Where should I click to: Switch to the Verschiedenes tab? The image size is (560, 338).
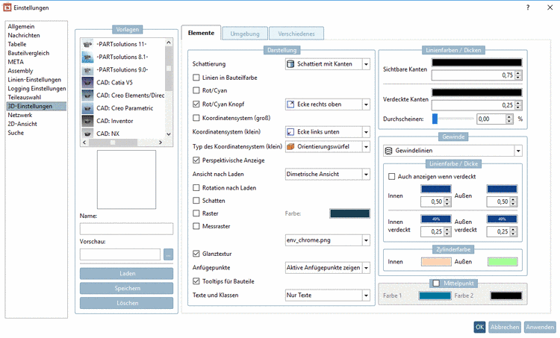[x=296, y=34]
